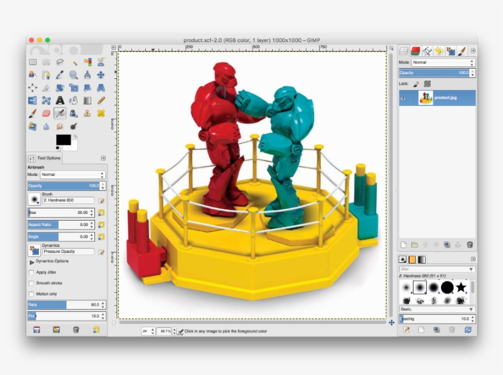The height and width of the screenshot is (375, 503).
Task: Open the layer Mode dropdown
Action: [x=442, y=61]
